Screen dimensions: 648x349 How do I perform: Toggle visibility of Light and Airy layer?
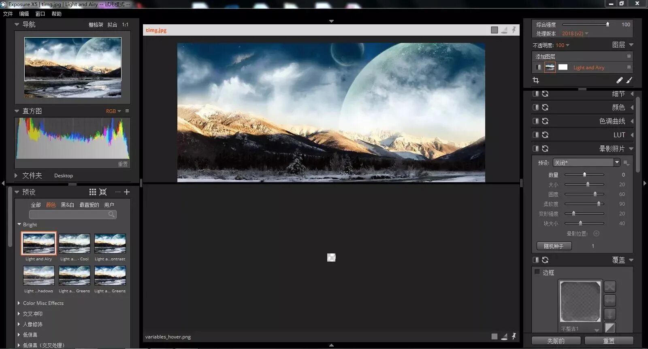click(x=538, y=67)
